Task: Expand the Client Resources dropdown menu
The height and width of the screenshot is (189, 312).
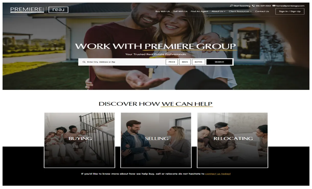Action: tap(240, 11)
